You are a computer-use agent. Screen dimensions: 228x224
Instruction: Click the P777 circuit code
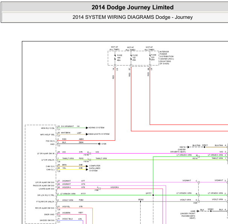tap(83, 194)
